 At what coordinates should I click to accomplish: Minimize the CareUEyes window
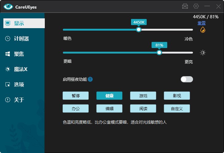click(x=207, y=6)
